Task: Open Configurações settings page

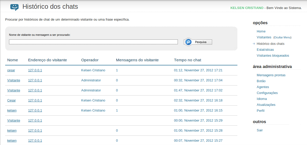Action: [267, 93]
